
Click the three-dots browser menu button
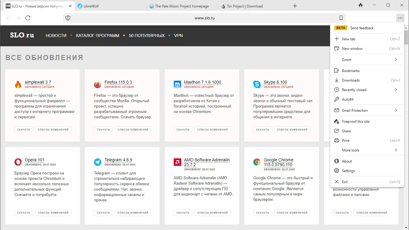tap(400, 18)
